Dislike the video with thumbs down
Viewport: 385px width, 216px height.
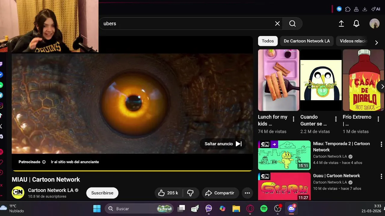190,193
